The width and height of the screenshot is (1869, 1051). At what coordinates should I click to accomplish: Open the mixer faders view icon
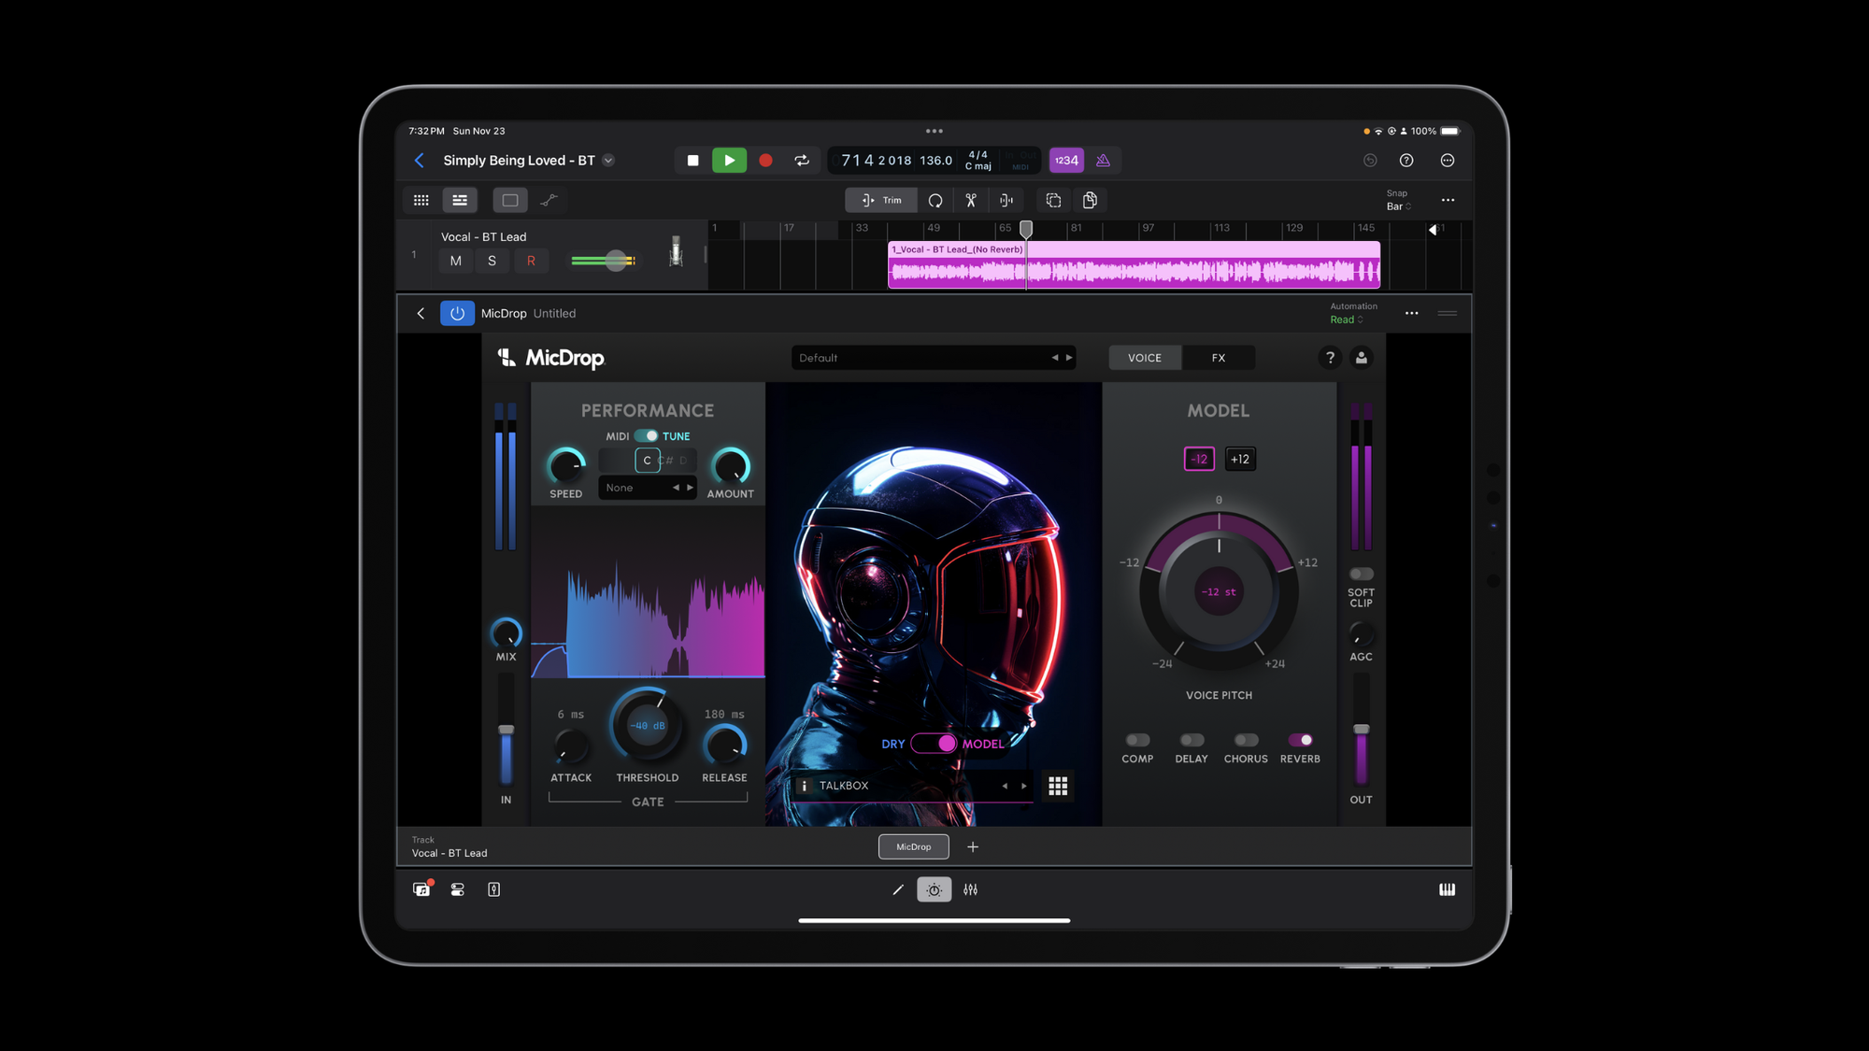coord(971,889)
